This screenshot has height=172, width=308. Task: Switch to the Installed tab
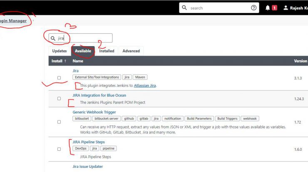(x=107, y=51)
